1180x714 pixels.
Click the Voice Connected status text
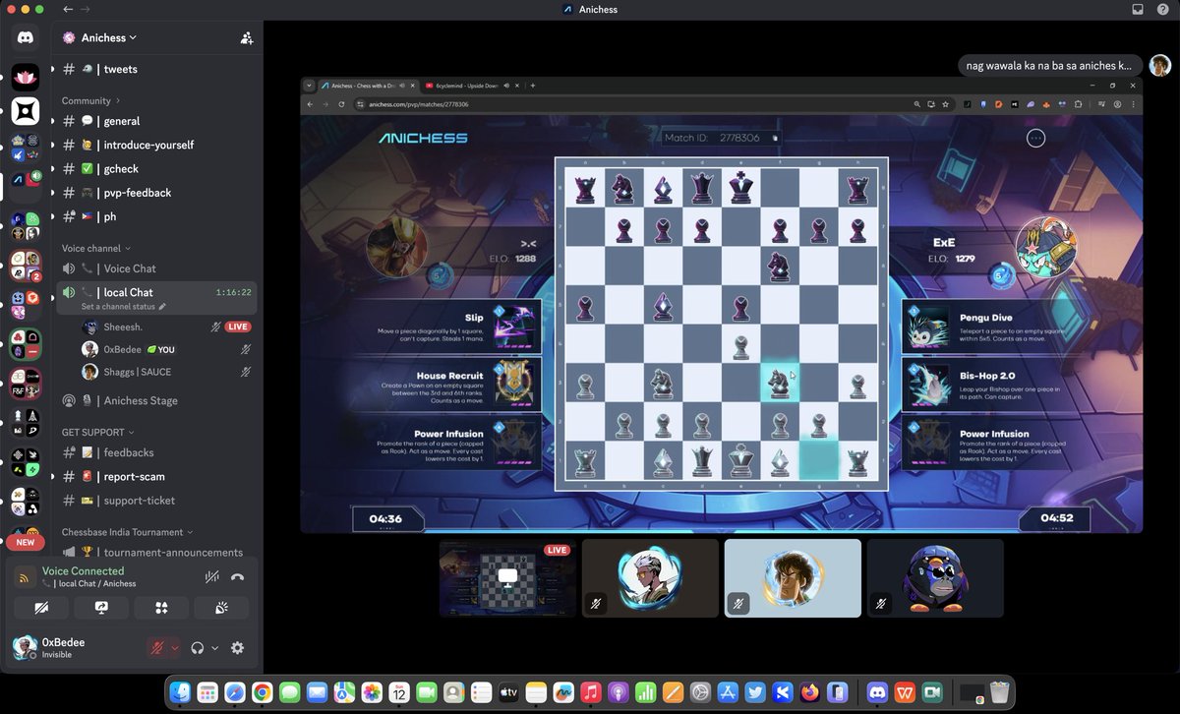pos(83,570)
